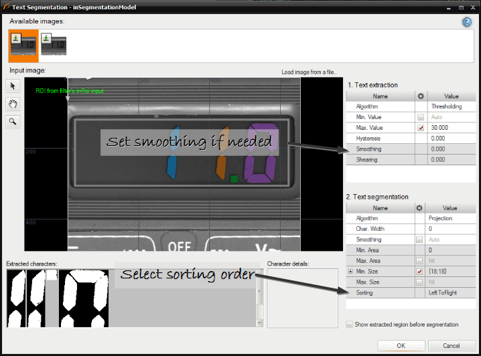This screenshot has width=481, height=356.
Task: Expand the Min. Size property row
Action: 350,272
